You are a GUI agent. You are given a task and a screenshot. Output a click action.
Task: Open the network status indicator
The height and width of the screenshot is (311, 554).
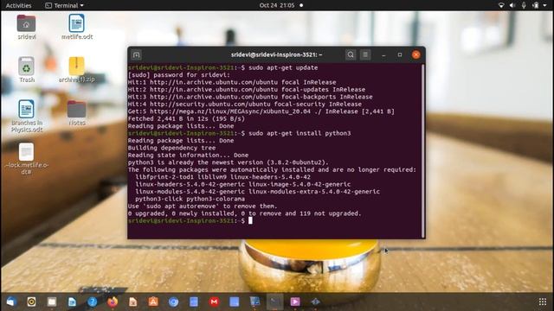(501, 5)
